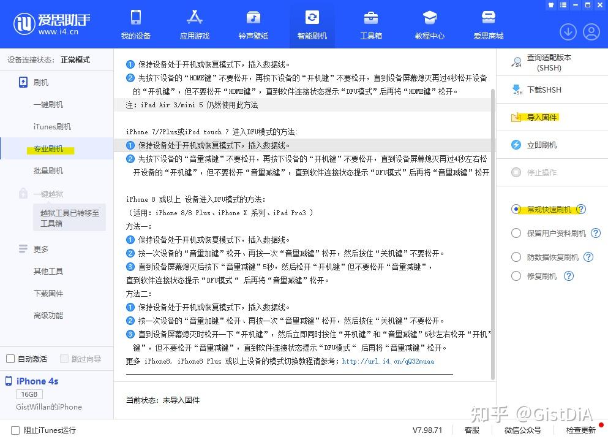Click the download manager arrow icon

(568, 32)
